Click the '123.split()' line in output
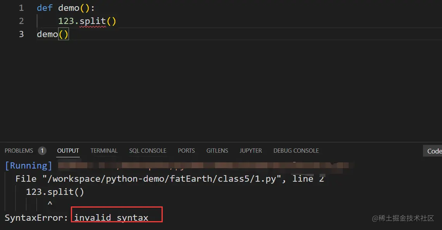This screenshot has width=442, height=230. [55, 192]
